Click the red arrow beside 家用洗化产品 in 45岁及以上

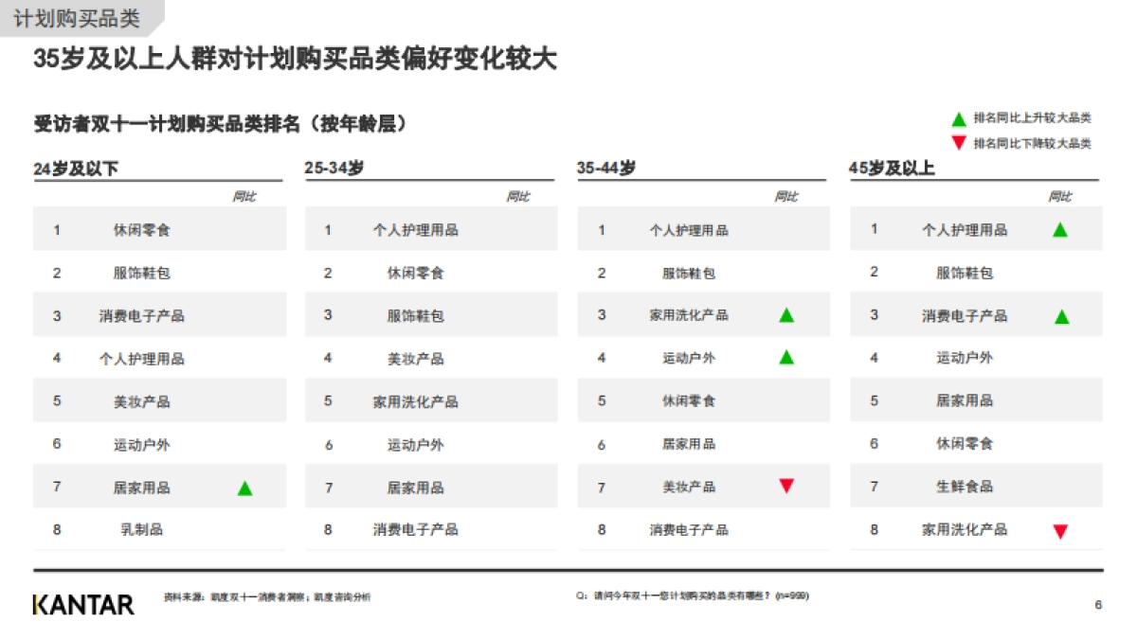click(1059, 529)
